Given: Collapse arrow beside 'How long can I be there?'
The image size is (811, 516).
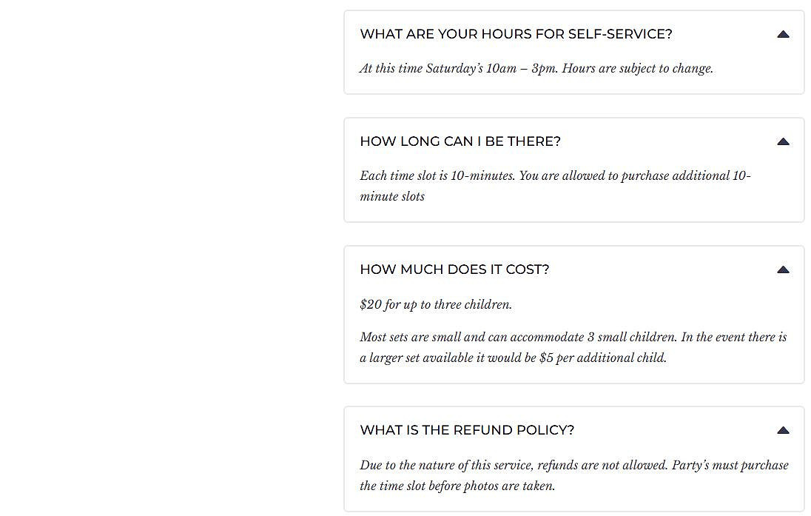Looking at the screenshot, I should click(x=783, y=141).
